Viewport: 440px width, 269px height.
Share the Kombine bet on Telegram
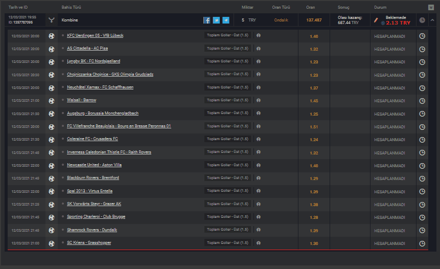pyautogui.click(x=226, y=20)
